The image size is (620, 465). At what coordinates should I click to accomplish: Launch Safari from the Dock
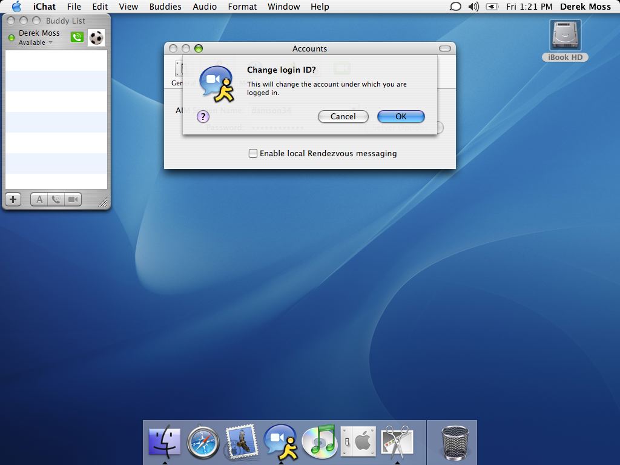(x=203, y=442)
